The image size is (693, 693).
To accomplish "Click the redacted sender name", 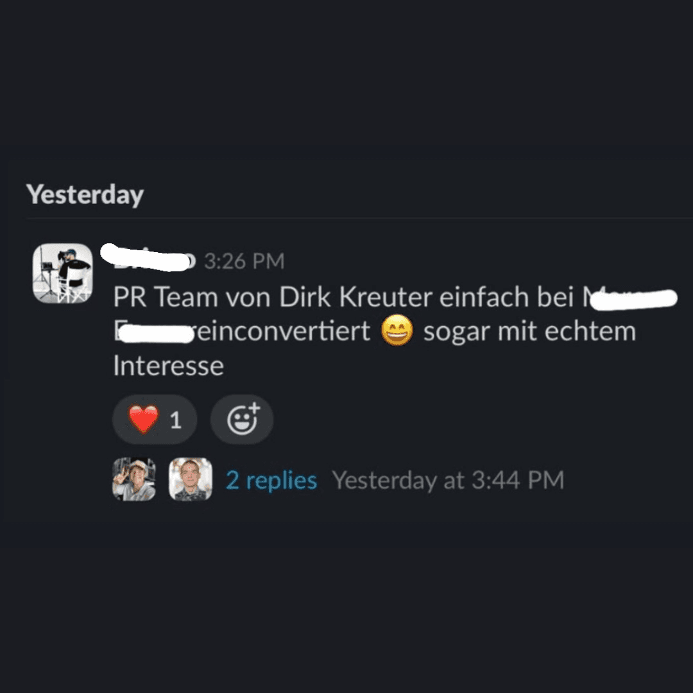I will pos(148,258).
